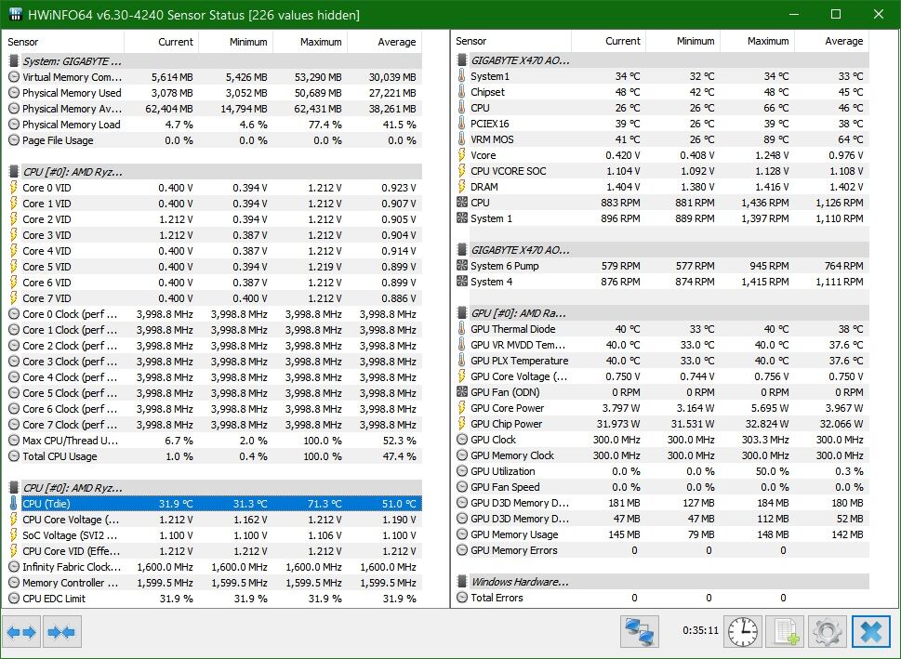The image size is (901, 659).
Task: Select the SoC Voltage (SVI2 ... row
Action: pyautogui.click(x=215, y=534)
